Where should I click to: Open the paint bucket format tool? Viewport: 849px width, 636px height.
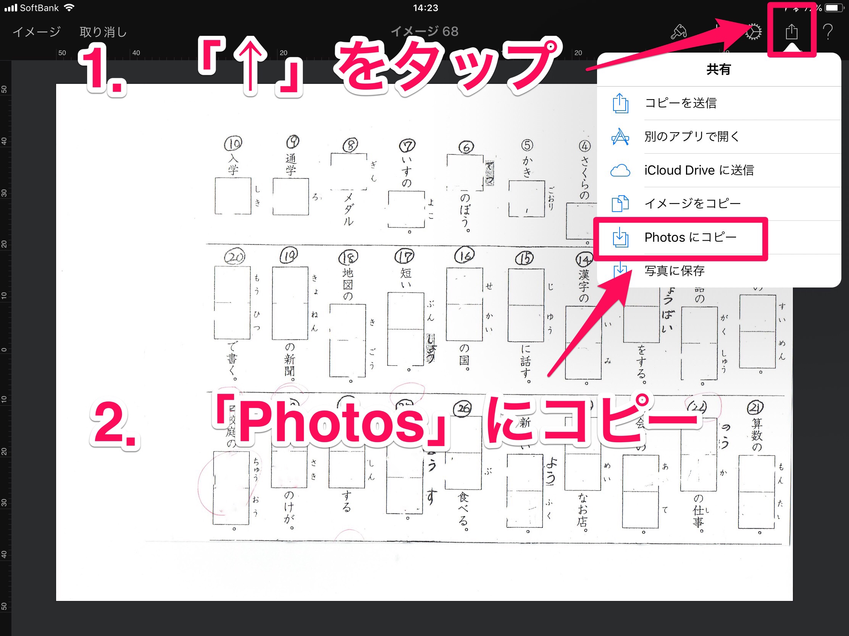tap(678, 32)
